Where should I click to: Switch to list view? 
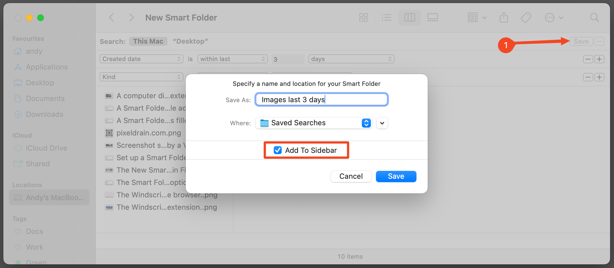pos(386,18)
